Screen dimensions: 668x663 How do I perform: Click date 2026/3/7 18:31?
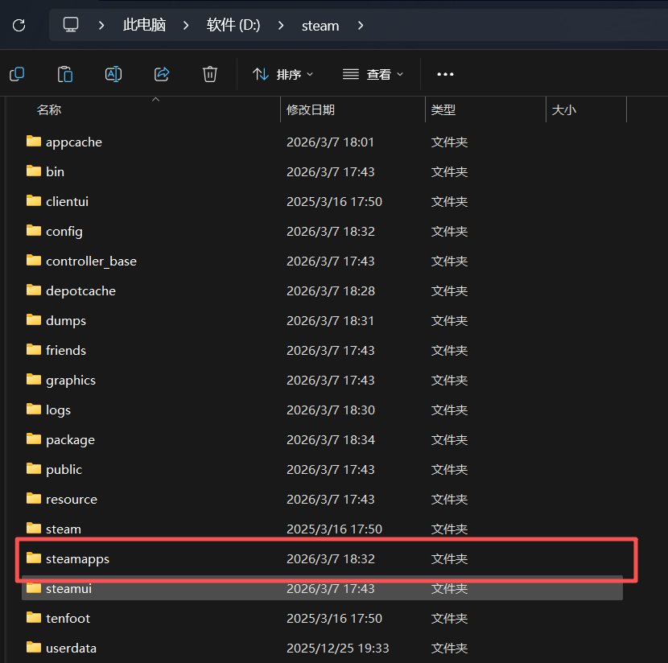[x=330, y=321]
